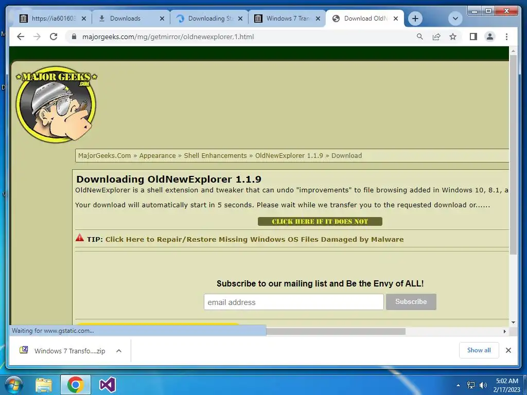
Task: Open the network tray icon
Action: (x=471, y=385)
